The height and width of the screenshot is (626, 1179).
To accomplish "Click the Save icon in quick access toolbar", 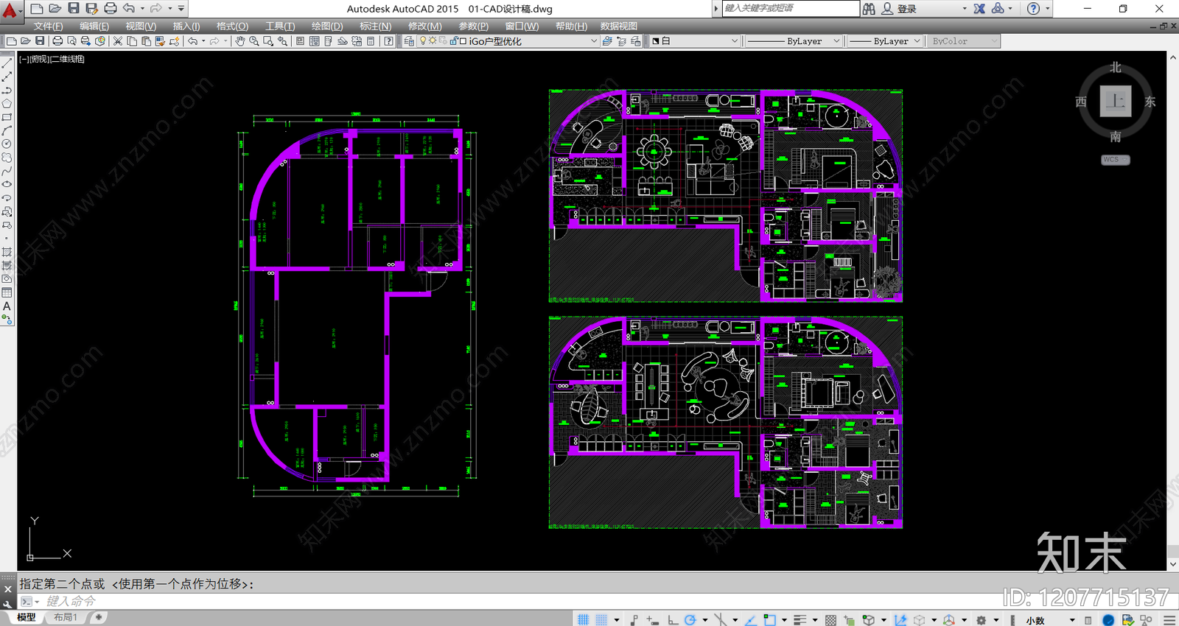I will 74,9.
